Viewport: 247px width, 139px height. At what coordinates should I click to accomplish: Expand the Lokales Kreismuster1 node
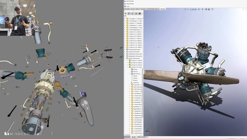point(125,52)
